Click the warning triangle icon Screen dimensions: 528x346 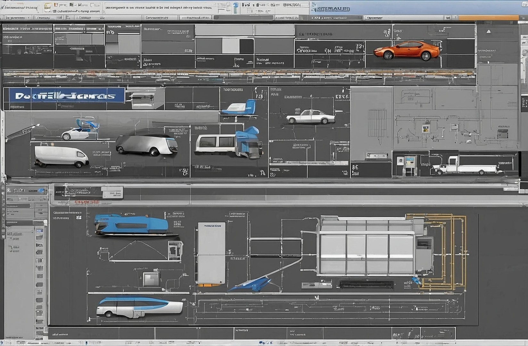point(489,31)
